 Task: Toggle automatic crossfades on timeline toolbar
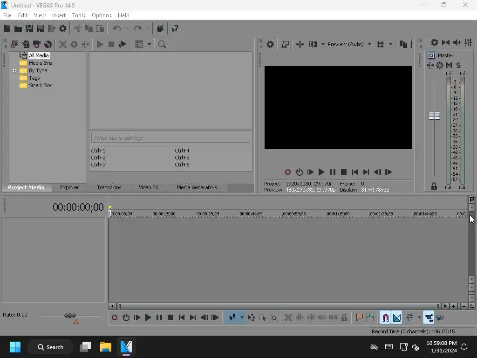397,318
